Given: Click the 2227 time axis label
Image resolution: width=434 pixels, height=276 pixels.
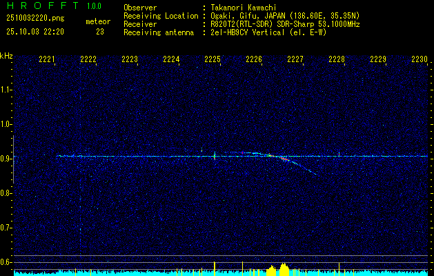Looking at the screenshot, I should coord(295,59).
